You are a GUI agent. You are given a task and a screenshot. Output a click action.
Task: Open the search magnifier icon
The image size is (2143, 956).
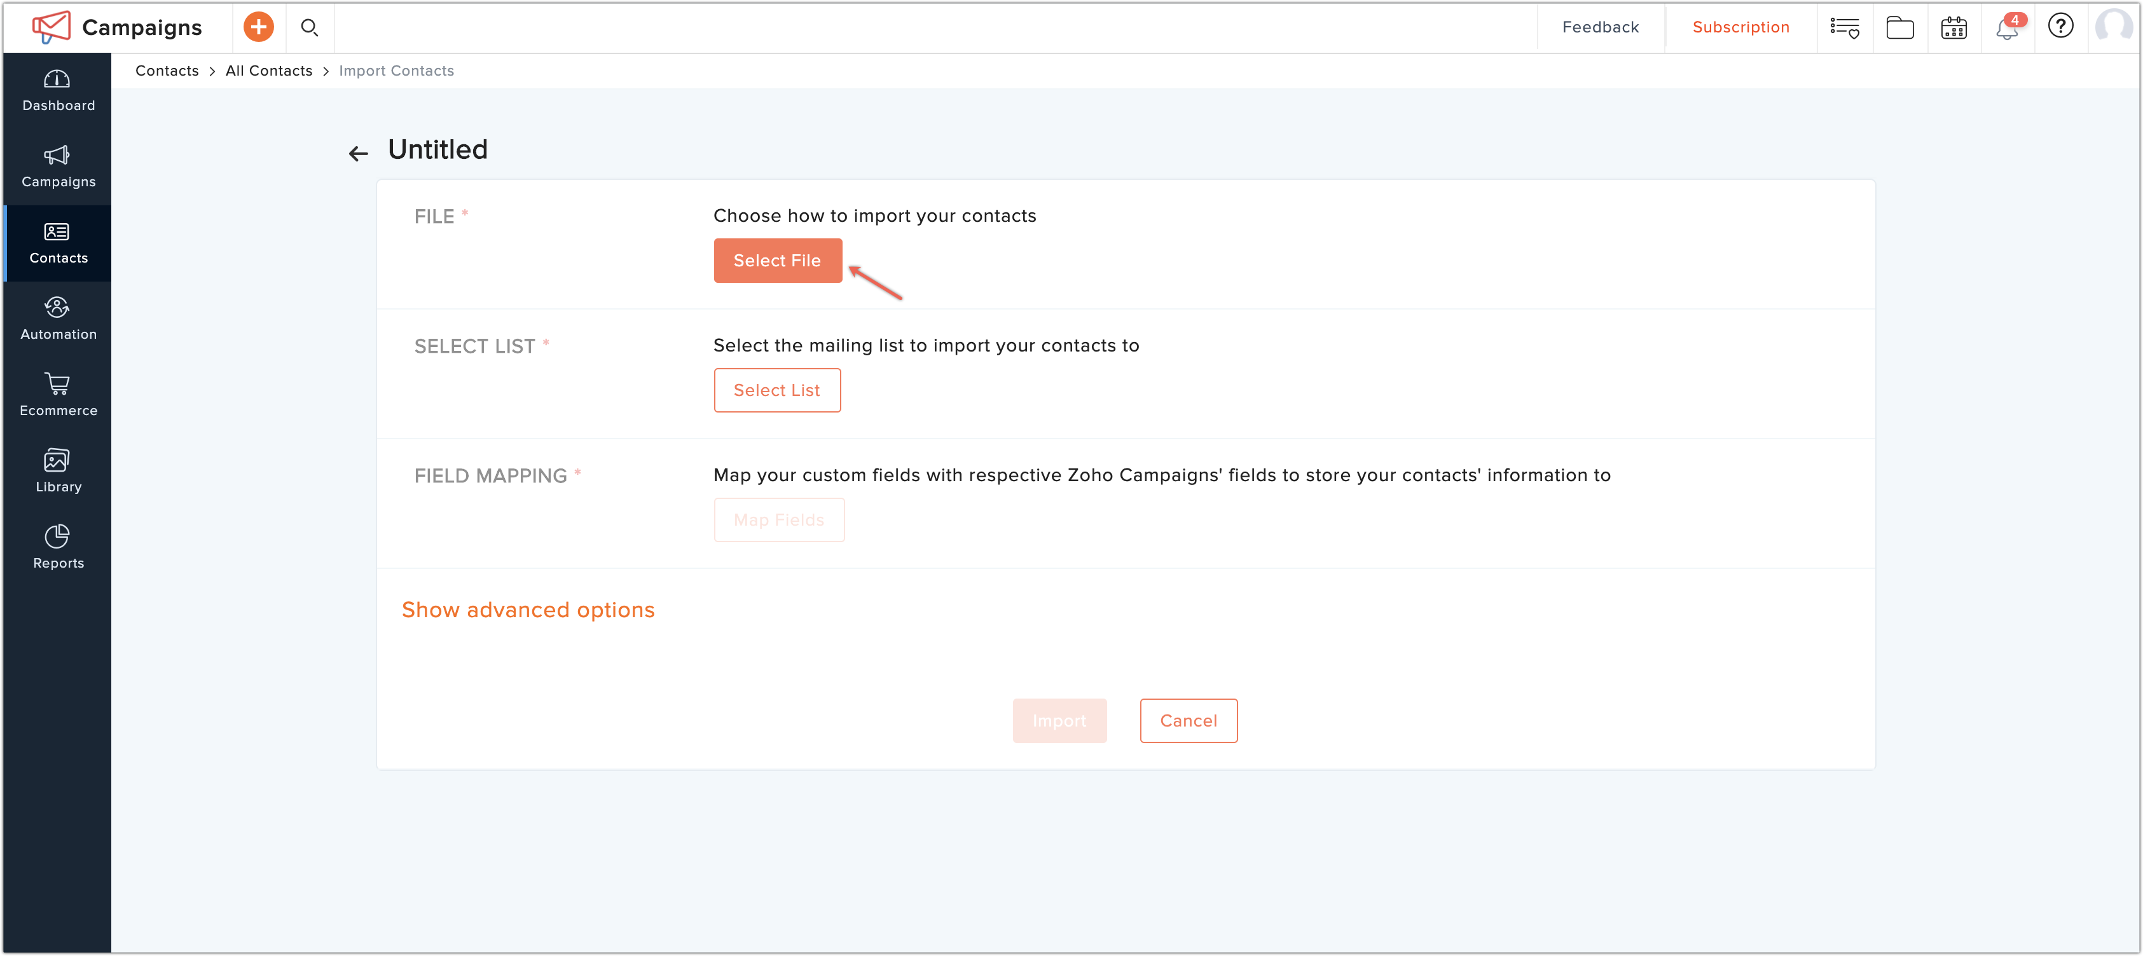[310, 27]
